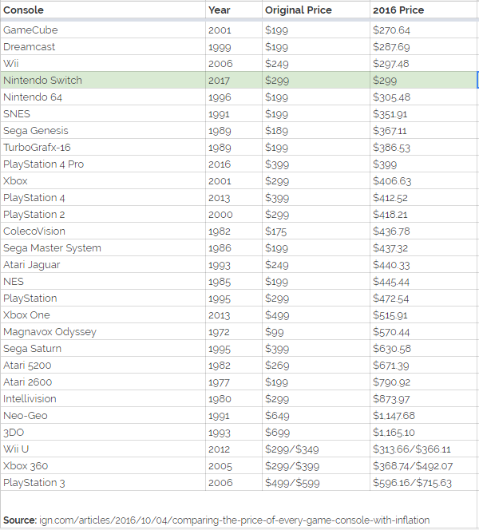Image resolution: width=479 pixels, height=530 pixels.
Task: Click the $515.91 Xbox One price
Action: (423, 315)
